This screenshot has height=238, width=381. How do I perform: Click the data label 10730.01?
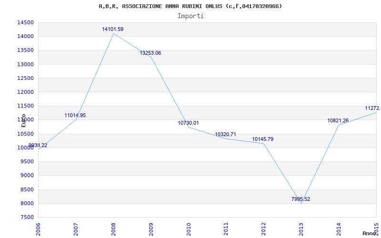coord(188,123)
